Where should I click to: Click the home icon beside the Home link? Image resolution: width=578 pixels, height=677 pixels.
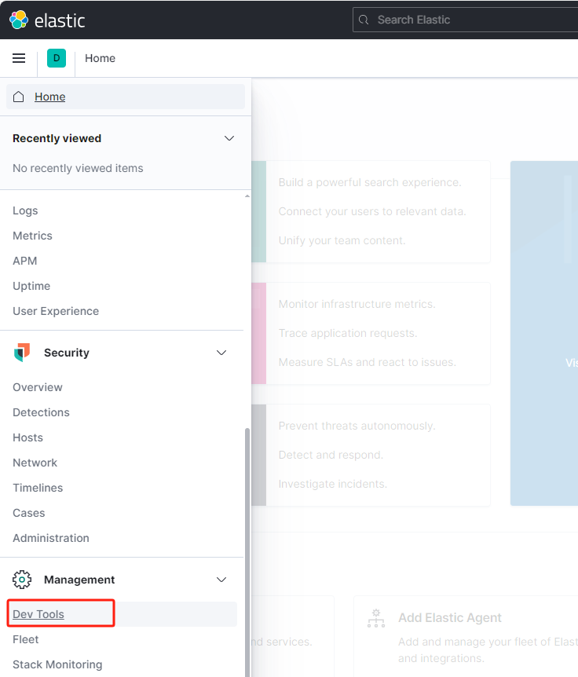[18, 96]
